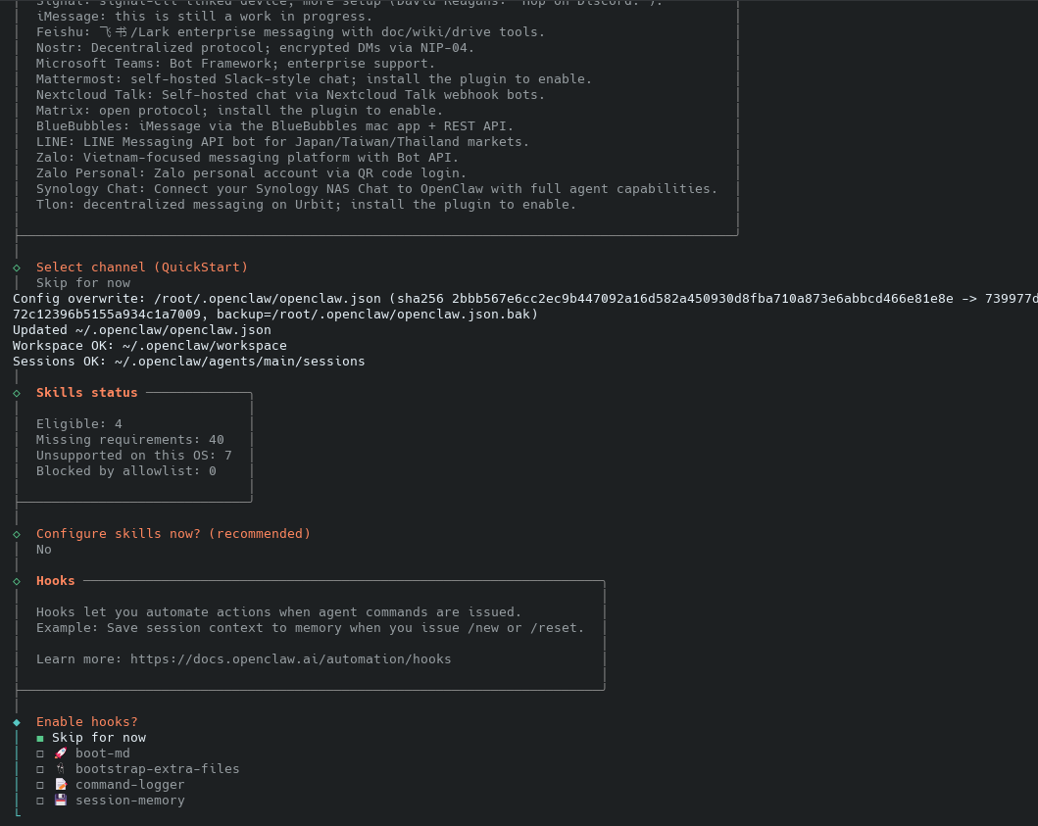Click the 'Enable hooks?' prompt heading

[87, 722]
